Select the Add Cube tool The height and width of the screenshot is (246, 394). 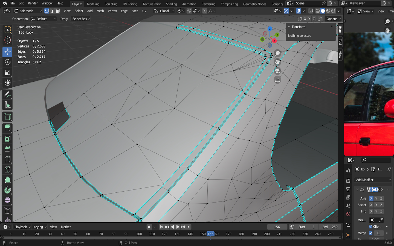click(8, 117)
